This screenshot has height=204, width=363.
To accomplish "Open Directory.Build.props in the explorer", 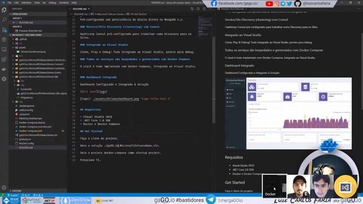I will [x=30, y=118].
